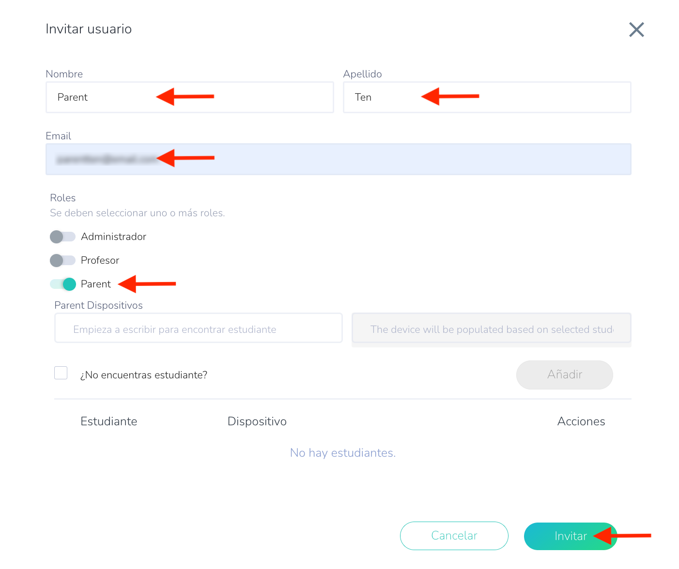Focus the Email input field
This screenshot has height=569, width=679.
[x=387, y=159]
